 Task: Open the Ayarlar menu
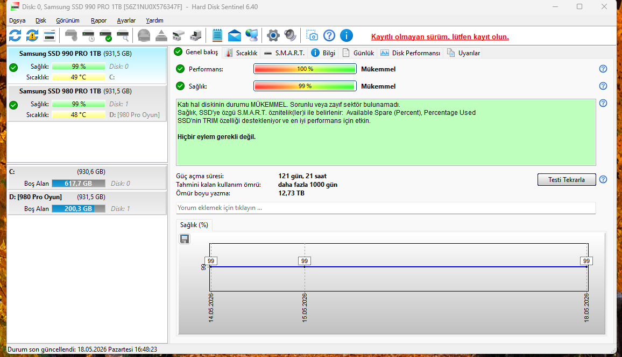coord(126,20)
